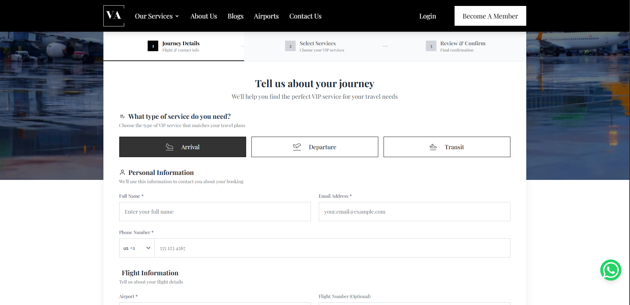The width and height of the screenshot is (630, 305).
Task: Click the VA logo
Action: [113, 16]
